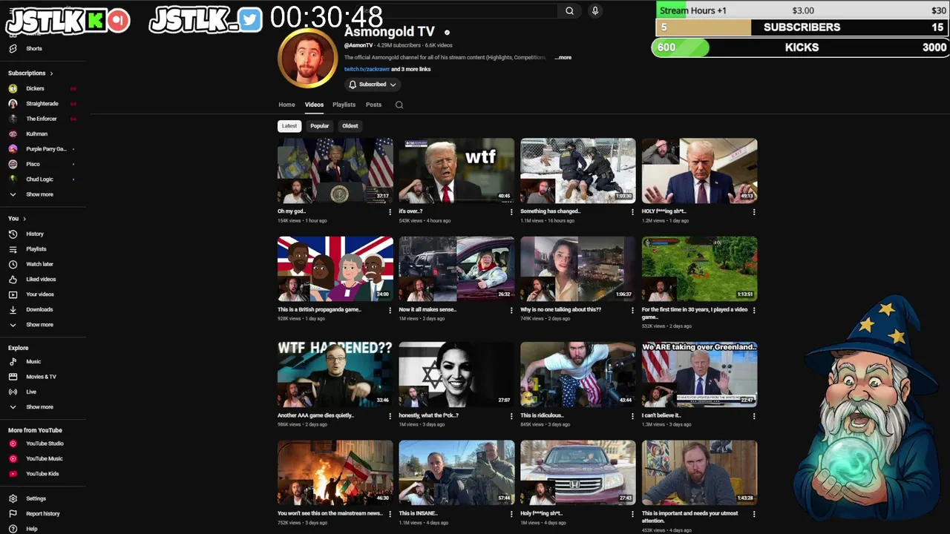Play the red Honda car thumbnail video
Image resolution: width=950 pixels, height=534 pixels.
coord(577,472)
